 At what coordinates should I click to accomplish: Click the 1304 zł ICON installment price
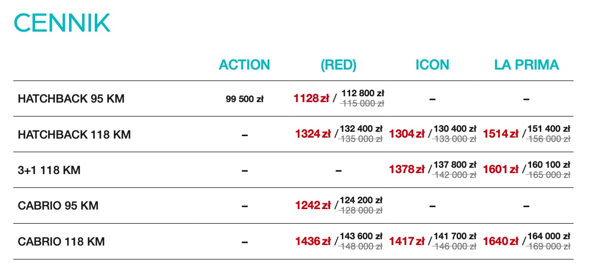click(407, 134)
